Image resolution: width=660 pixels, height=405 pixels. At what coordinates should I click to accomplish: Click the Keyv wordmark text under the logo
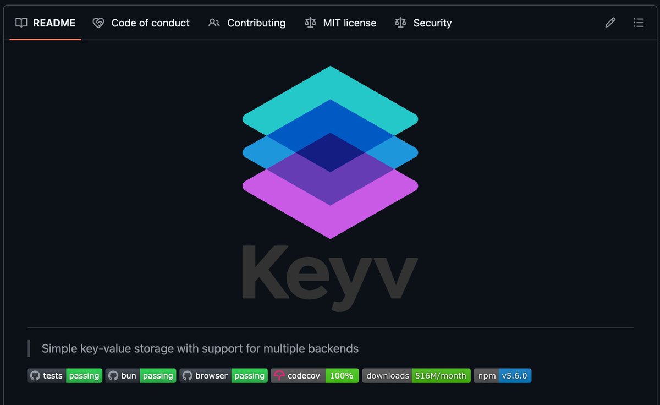pyautogui.click(x=330, y=278)
